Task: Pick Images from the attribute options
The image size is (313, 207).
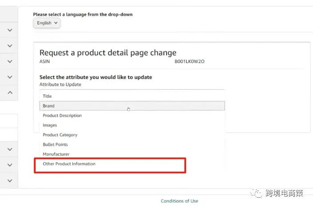Action: [x=50, y=125]
